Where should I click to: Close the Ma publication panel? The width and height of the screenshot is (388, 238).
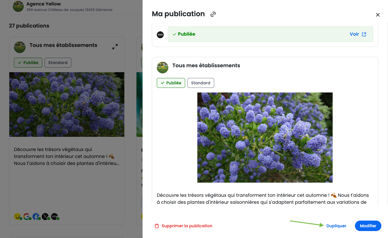(x=378, y=15)
